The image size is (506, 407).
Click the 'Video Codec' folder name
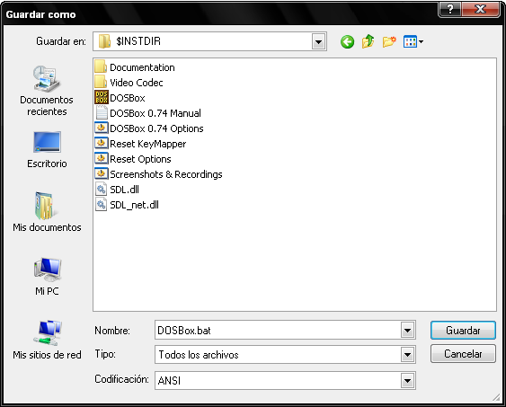tap(137, 83)
